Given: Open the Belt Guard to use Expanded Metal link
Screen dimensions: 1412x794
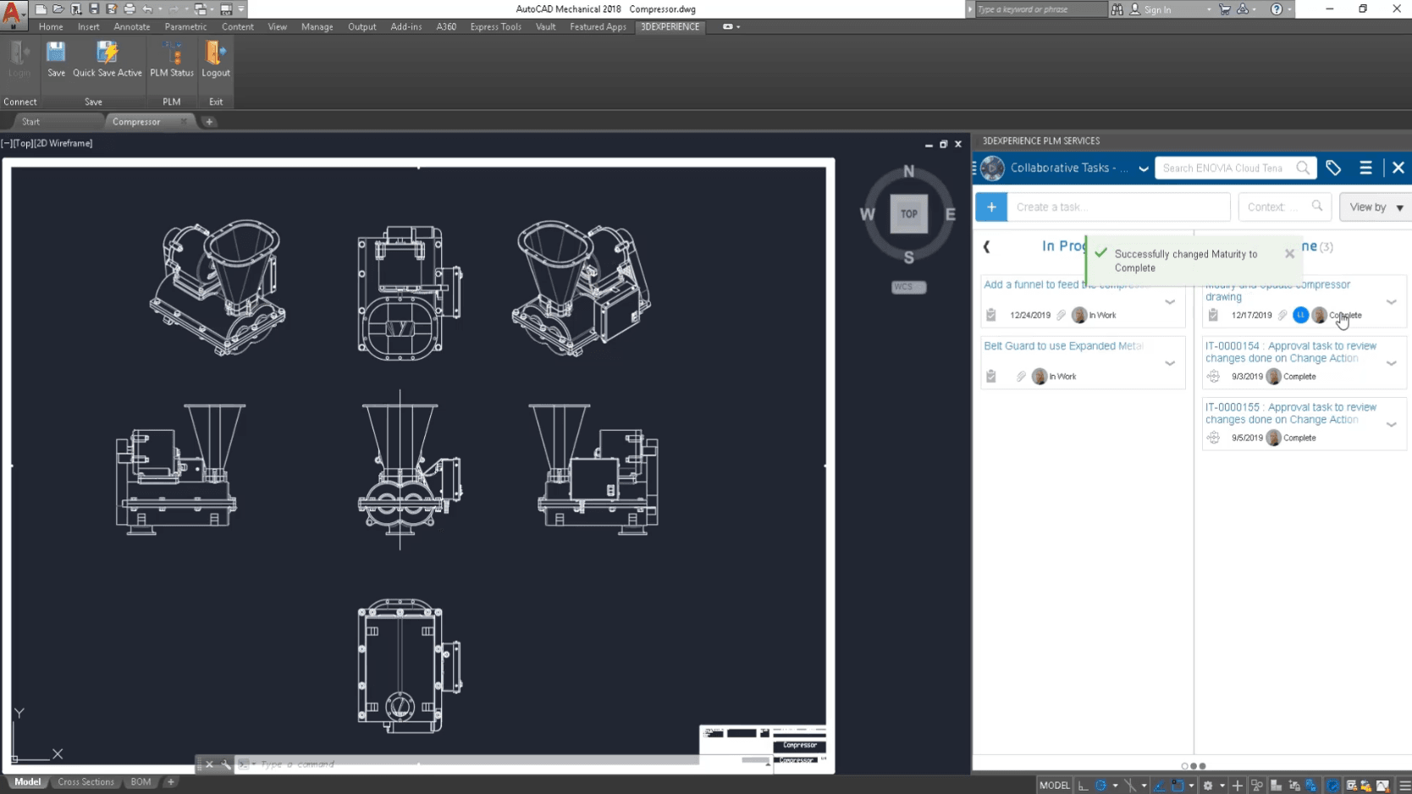Looking at the screenshot, I should point(1063,345).
